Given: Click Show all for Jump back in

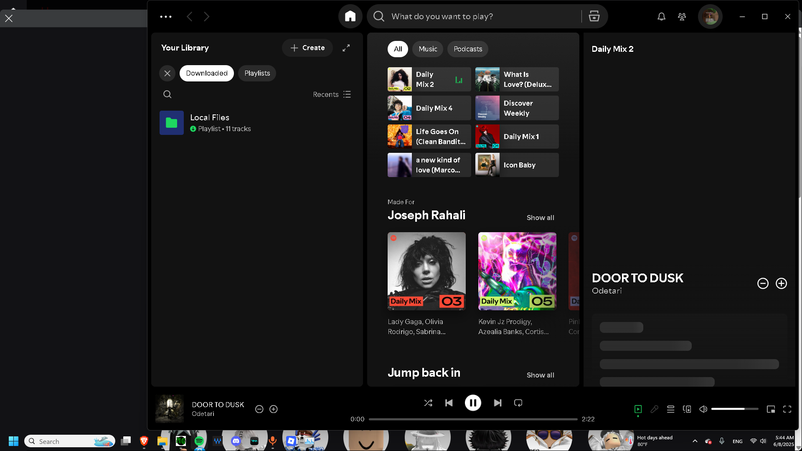Looking at the screenshot, I should [x=540, y=375].
